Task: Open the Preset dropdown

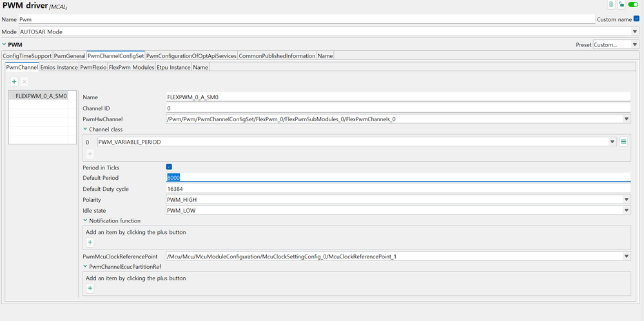Action: point(634,45)
